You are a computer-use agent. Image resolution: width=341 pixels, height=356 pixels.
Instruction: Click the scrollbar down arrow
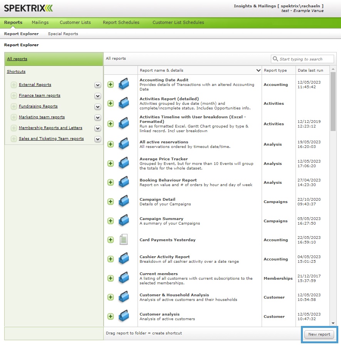click(x=333, y=323)
